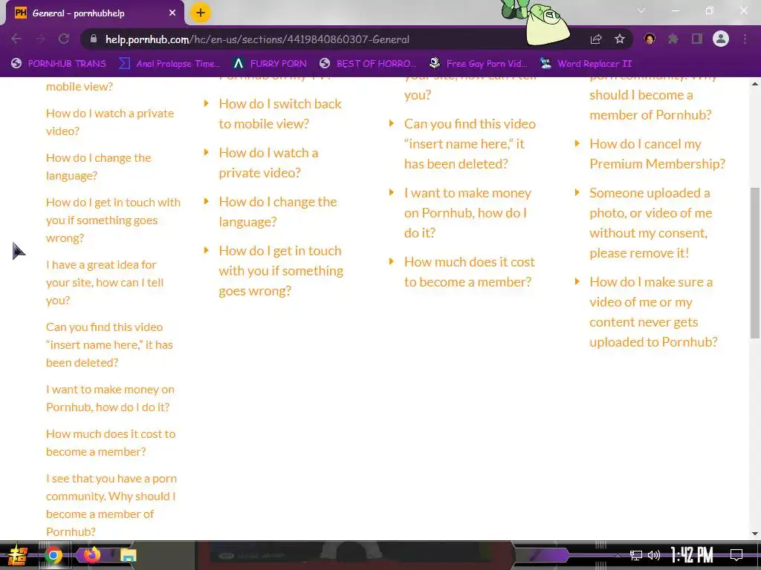
Task: Click the triangle bullet beside 'How do I watch a private video'
Action: (207, 152)
